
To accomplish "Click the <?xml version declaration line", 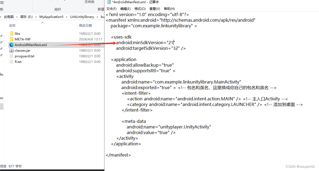I will [147, 15].
